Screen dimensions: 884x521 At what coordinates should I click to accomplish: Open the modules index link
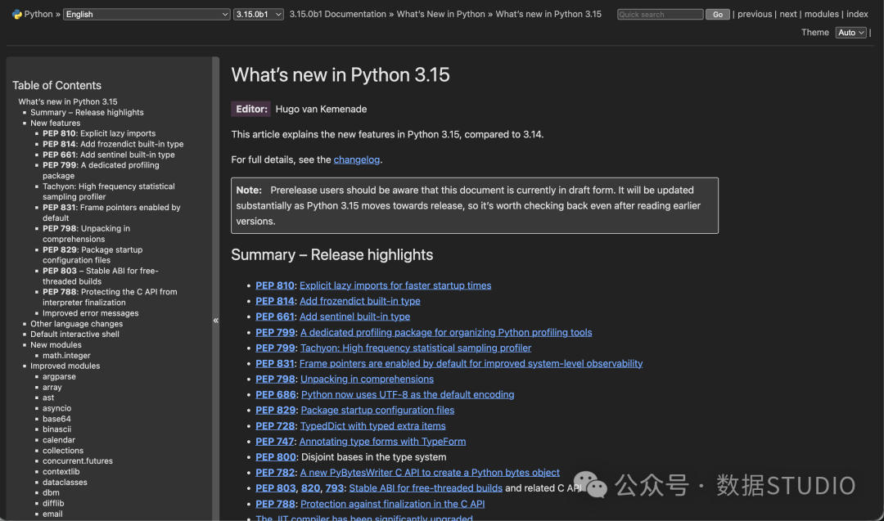822,14
